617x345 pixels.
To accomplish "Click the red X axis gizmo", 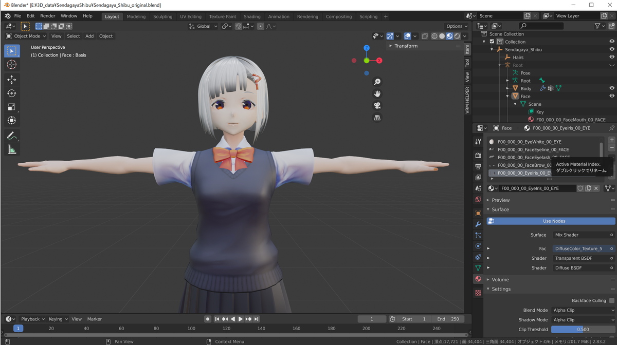I will tap(379, 61).
